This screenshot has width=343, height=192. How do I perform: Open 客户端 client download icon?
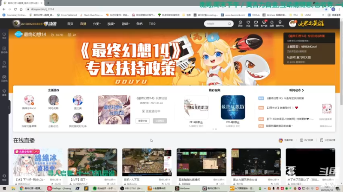coord(264,23)
